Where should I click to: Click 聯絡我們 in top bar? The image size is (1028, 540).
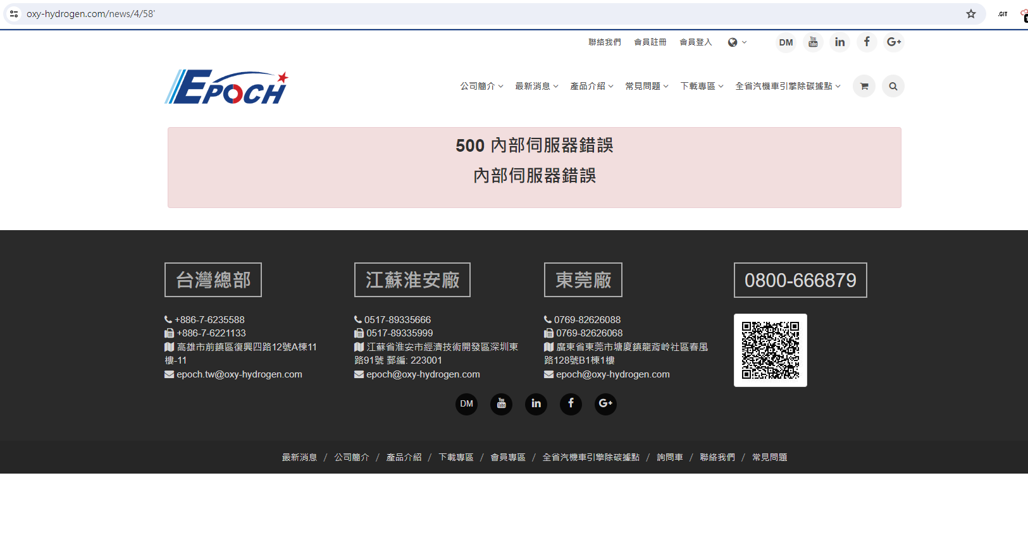tap(605, 42)
